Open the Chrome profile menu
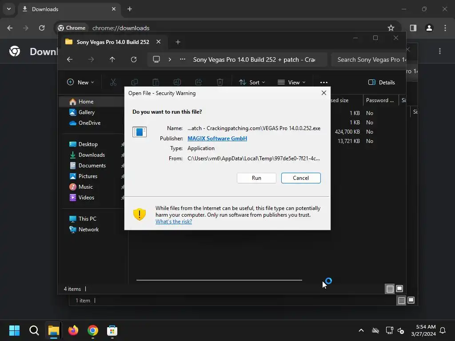Viewport: 455px width, 341px height. [x=429, y=28]
